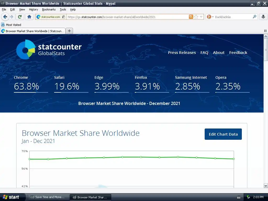
Task: Click the Browser Market Share Worldwide - December 2021 caption
Action: pyautogui.click(x=129, y=103)
